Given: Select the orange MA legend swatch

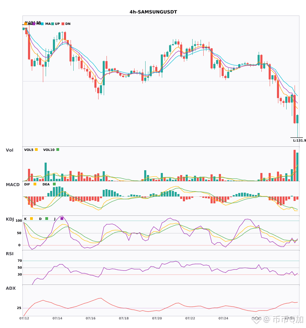Looking at the screenshot, I should (26, 24).
